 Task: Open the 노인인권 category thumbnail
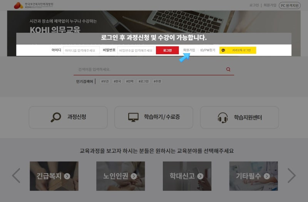121,176
